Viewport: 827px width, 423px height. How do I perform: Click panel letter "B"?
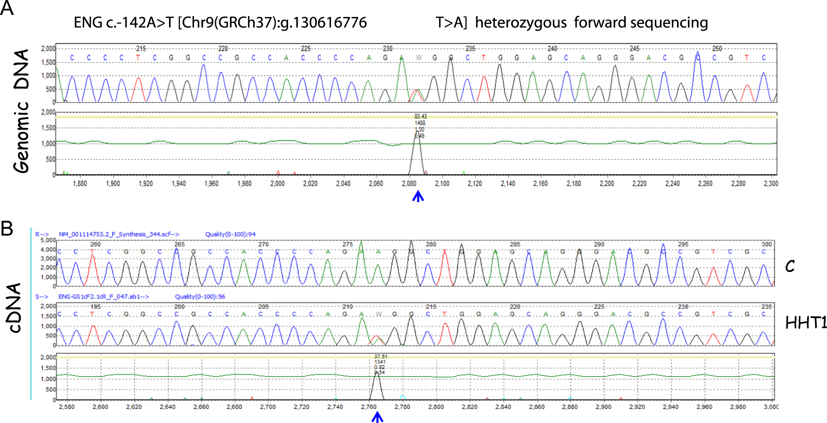(x=7, y=228)
